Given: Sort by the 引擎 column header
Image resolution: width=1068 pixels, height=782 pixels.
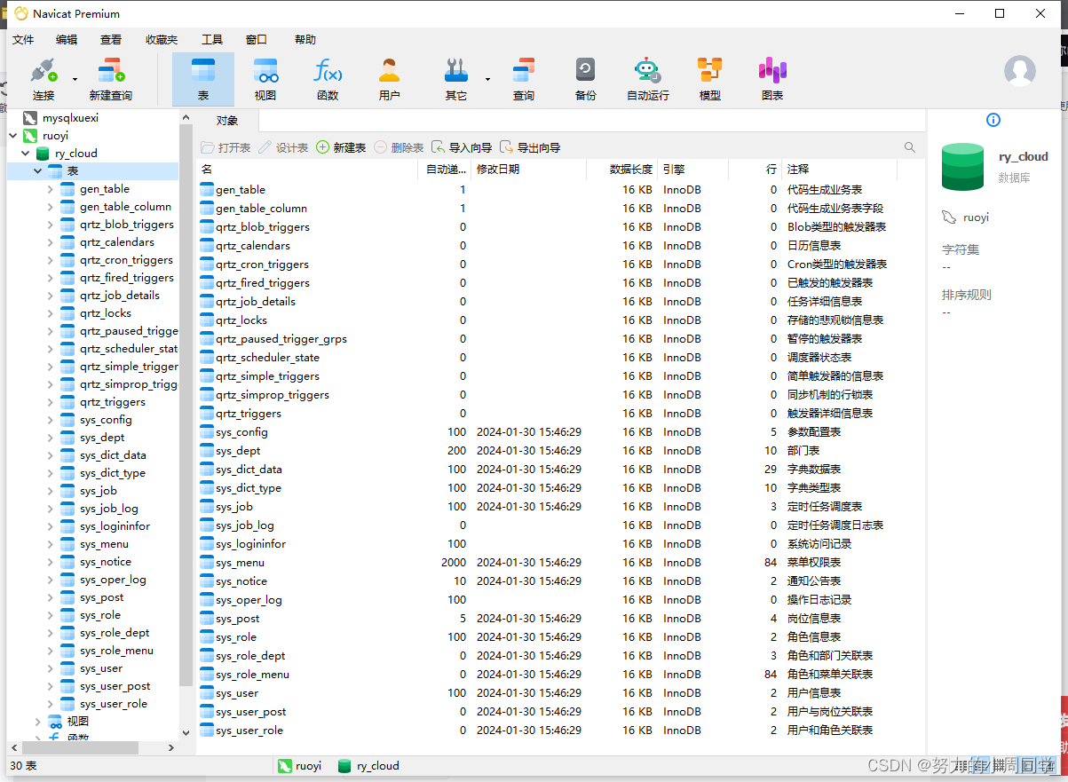Looking at the screenshot, I should (692, 169).
